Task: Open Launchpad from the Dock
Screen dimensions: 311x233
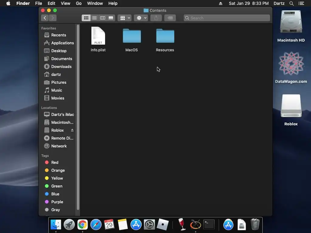Action: click(69, 225)
